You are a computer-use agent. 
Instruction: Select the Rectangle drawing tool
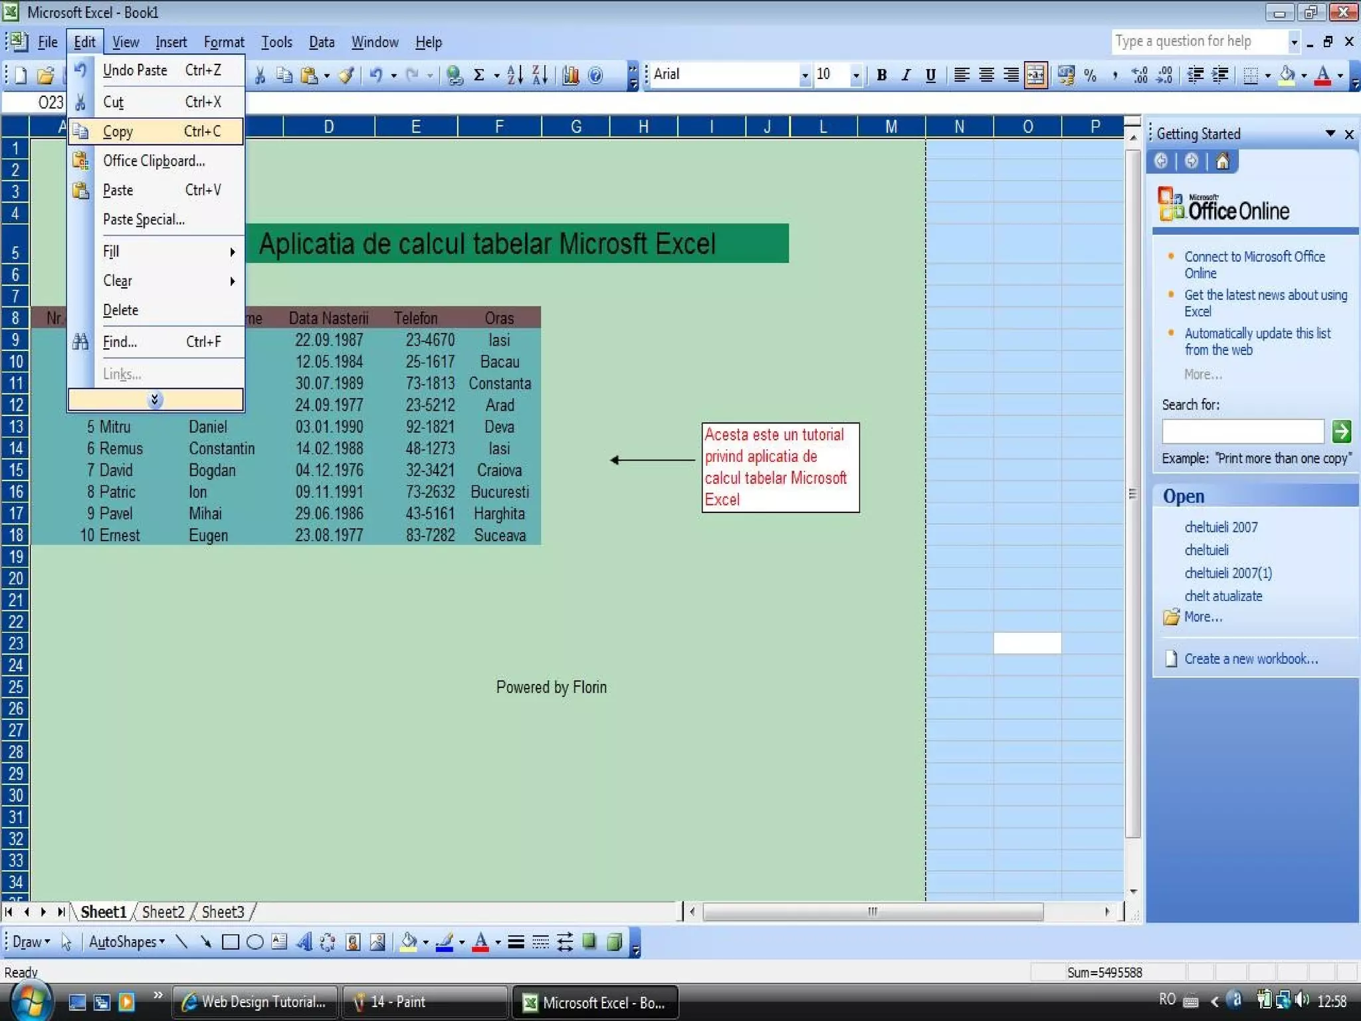[x=230, y=942]
